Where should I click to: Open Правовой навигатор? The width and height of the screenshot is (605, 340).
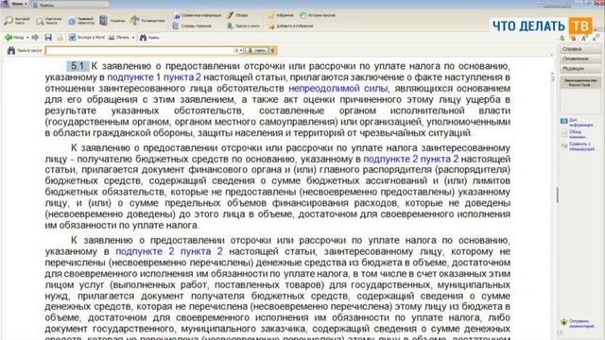pyautogui.click(x=81, y=21)
